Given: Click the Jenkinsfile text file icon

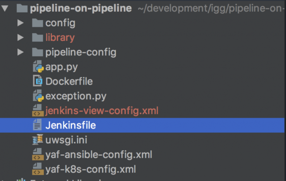Looking at the screenshot, I should pos(38,125).
